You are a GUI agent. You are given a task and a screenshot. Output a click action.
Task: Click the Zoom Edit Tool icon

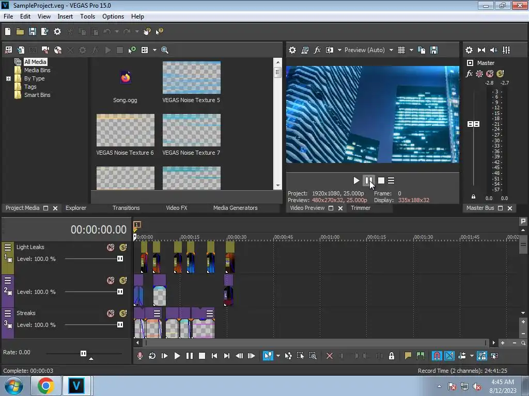[313, 356]
